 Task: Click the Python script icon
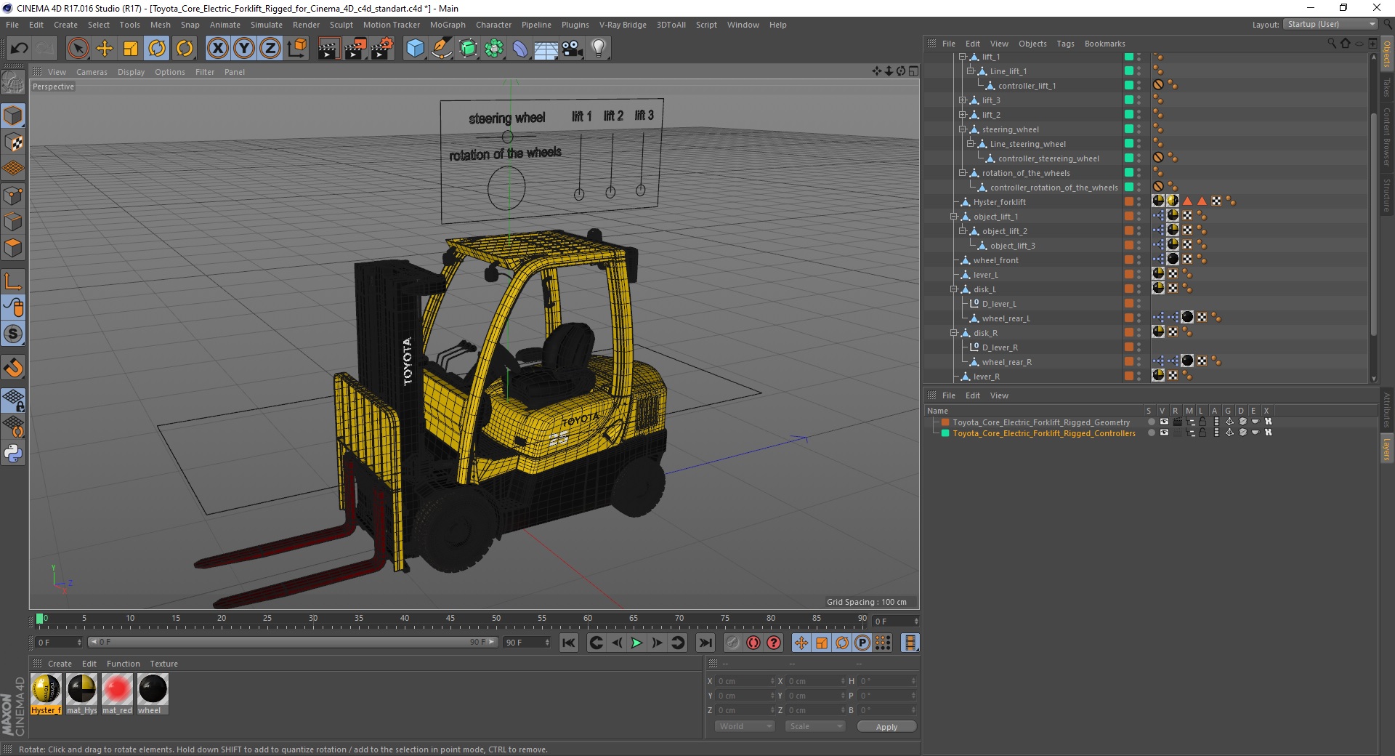pyautogui.click(x=13, y=454)
